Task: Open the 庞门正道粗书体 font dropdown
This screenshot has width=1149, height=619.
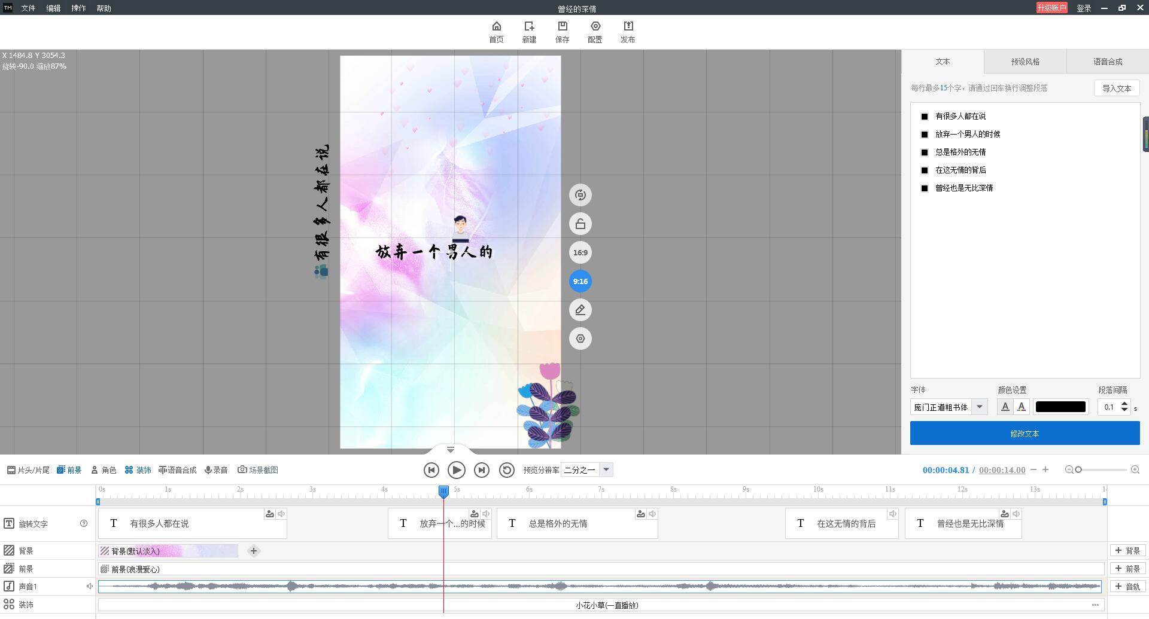Action: [x=979, y=407]
